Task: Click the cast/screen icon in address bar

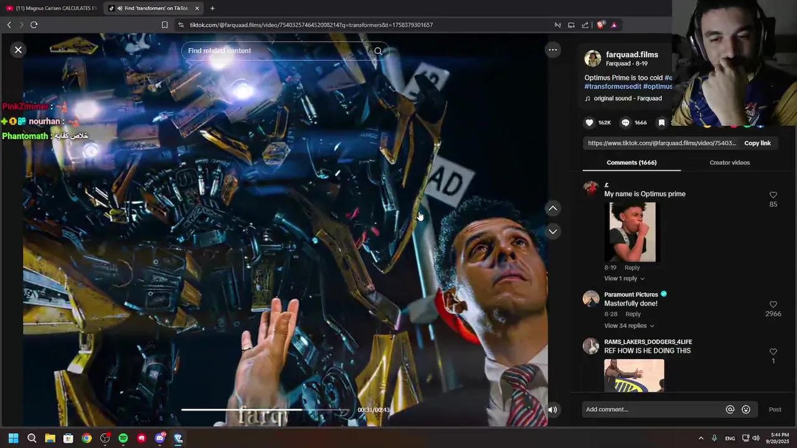Action: tap(571, 25)
